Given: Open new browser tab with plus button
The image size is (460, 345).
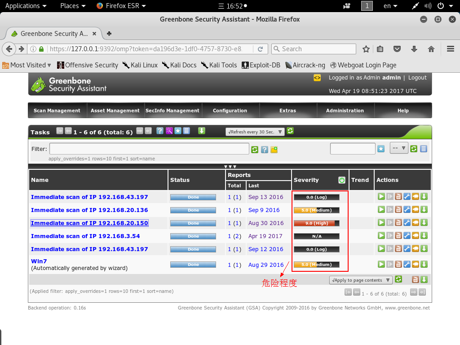Looking at the screenshot, I should tap(109, 34).
